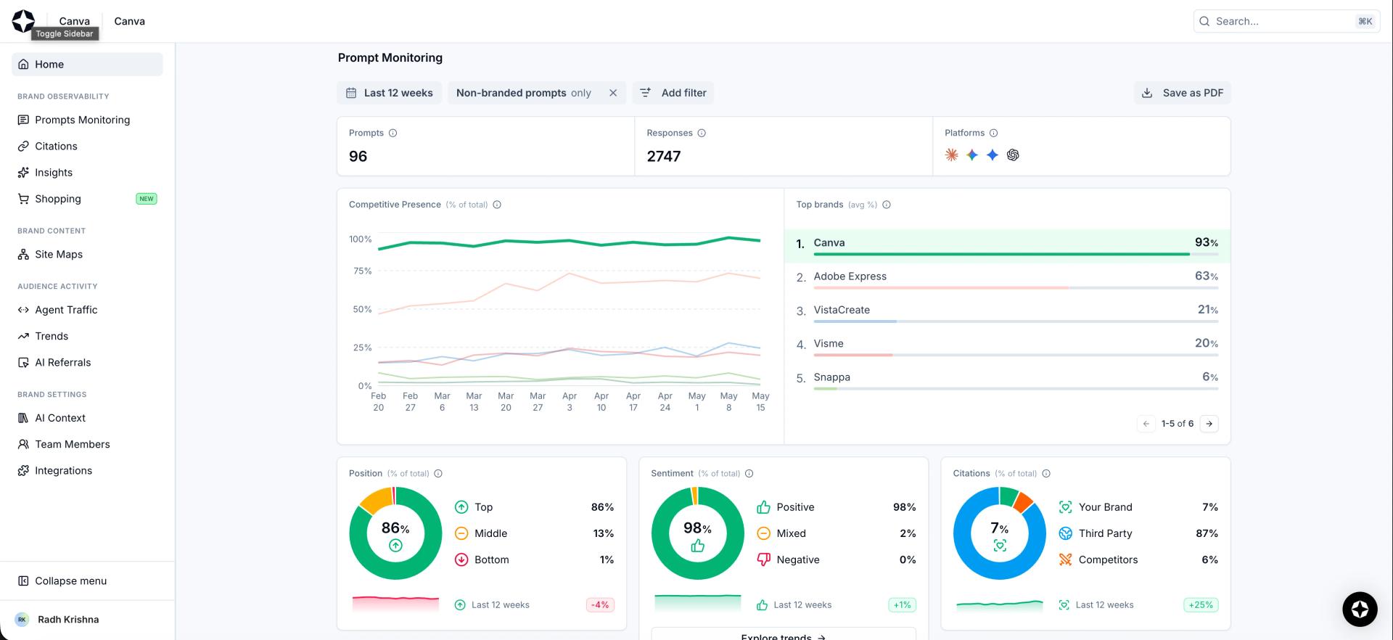Click info icon next to Citations card
The height and width of the screenshot is (640, 1393).
coord(1046,474)
